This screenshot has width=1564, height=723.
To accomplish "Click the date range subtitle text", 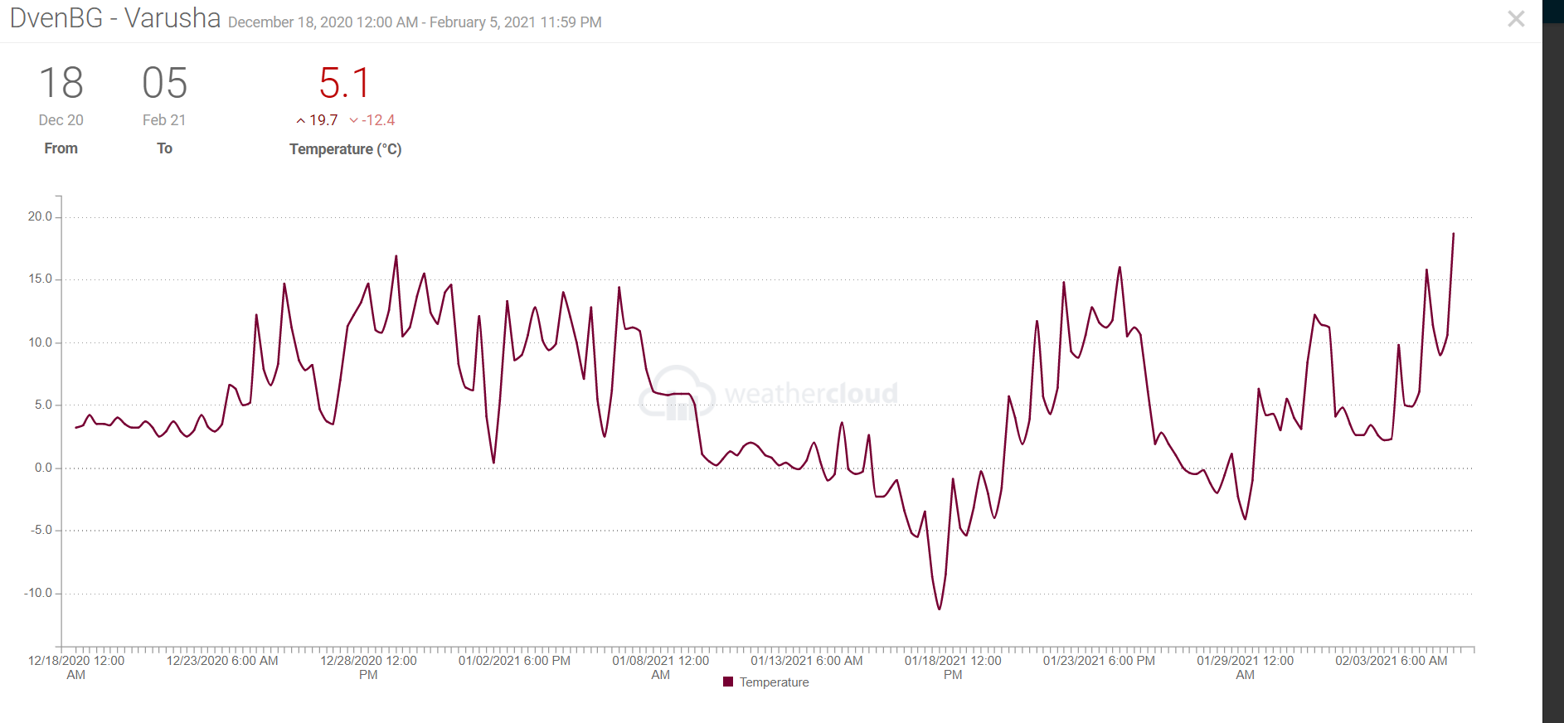I will [x=415, y=22].
